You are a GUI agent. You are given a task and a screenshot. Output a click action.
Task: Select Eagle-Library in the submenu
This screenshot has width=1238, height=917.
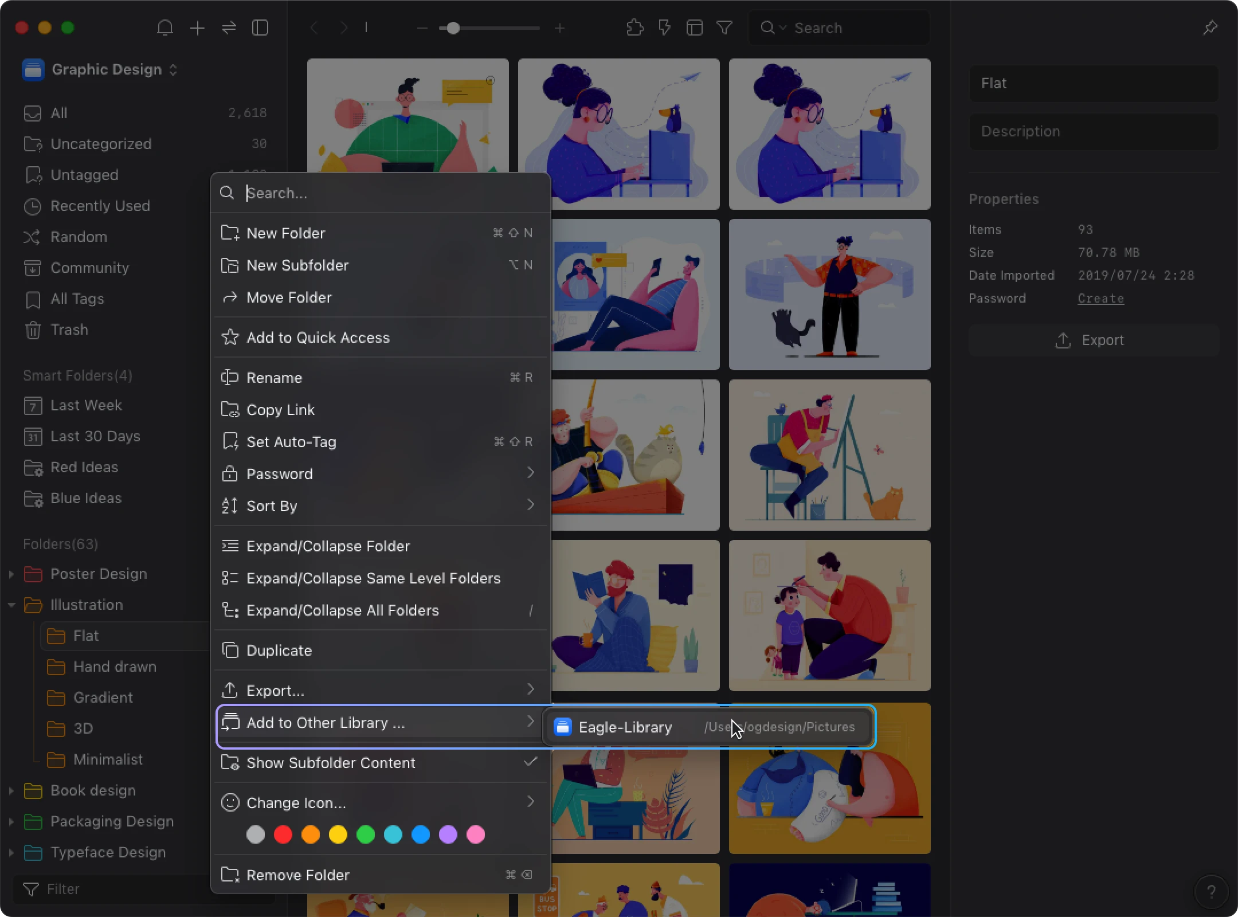click(x=708, y=727)
